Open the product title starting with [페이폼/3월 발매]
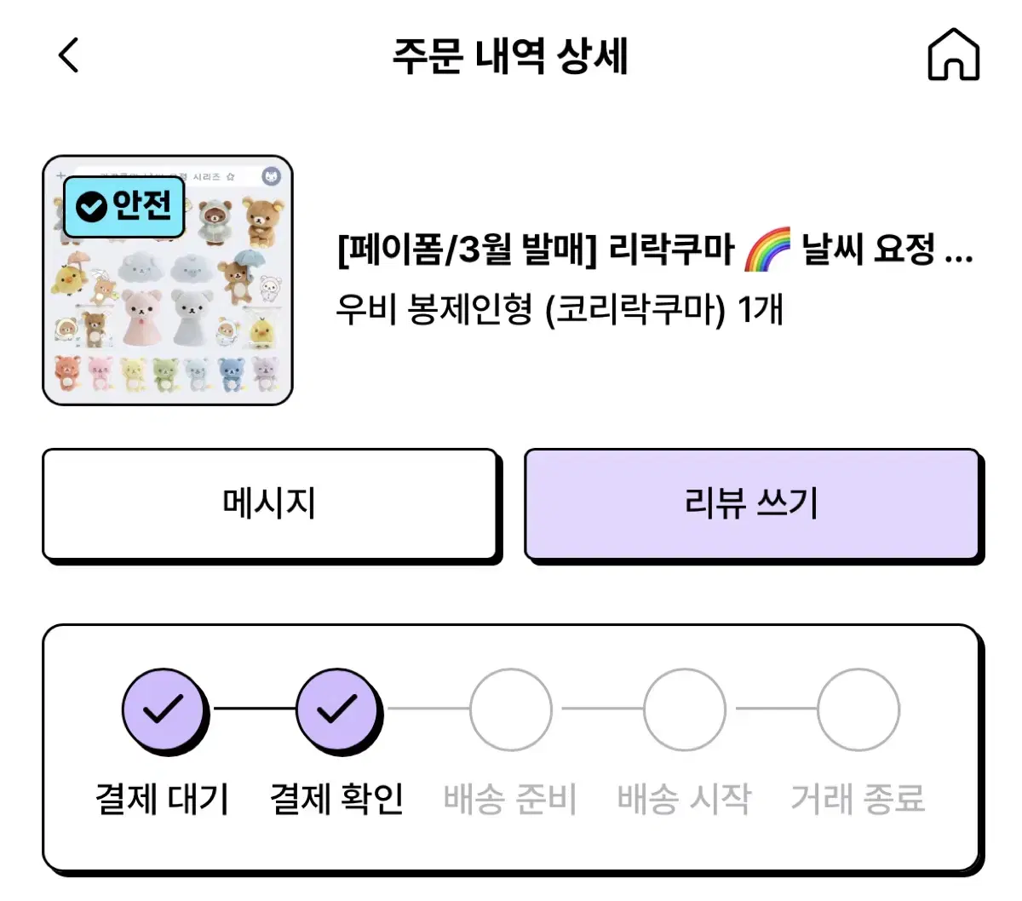 [x=656, y=250]
